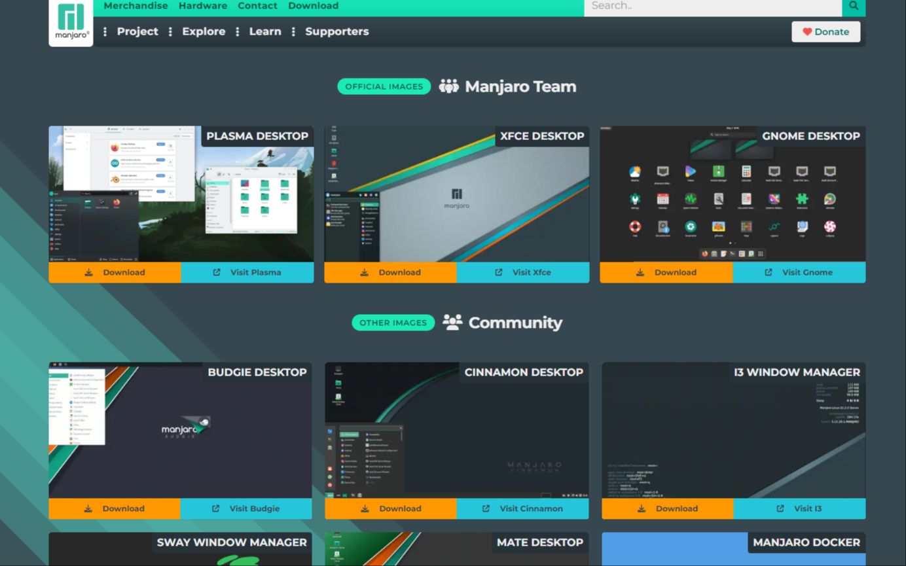The height and width of the screenshot is (566, 906).
Task: Click external link icon beside Visit Xfce
Action: 499,272
